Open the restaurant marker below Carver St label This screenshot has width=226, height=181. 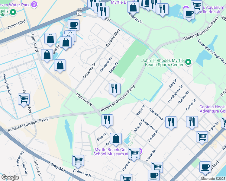coord(192,122)
